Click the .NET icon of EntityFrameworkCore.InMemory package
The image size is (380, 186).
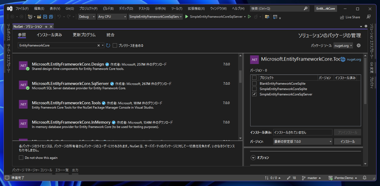coord(23,124)
